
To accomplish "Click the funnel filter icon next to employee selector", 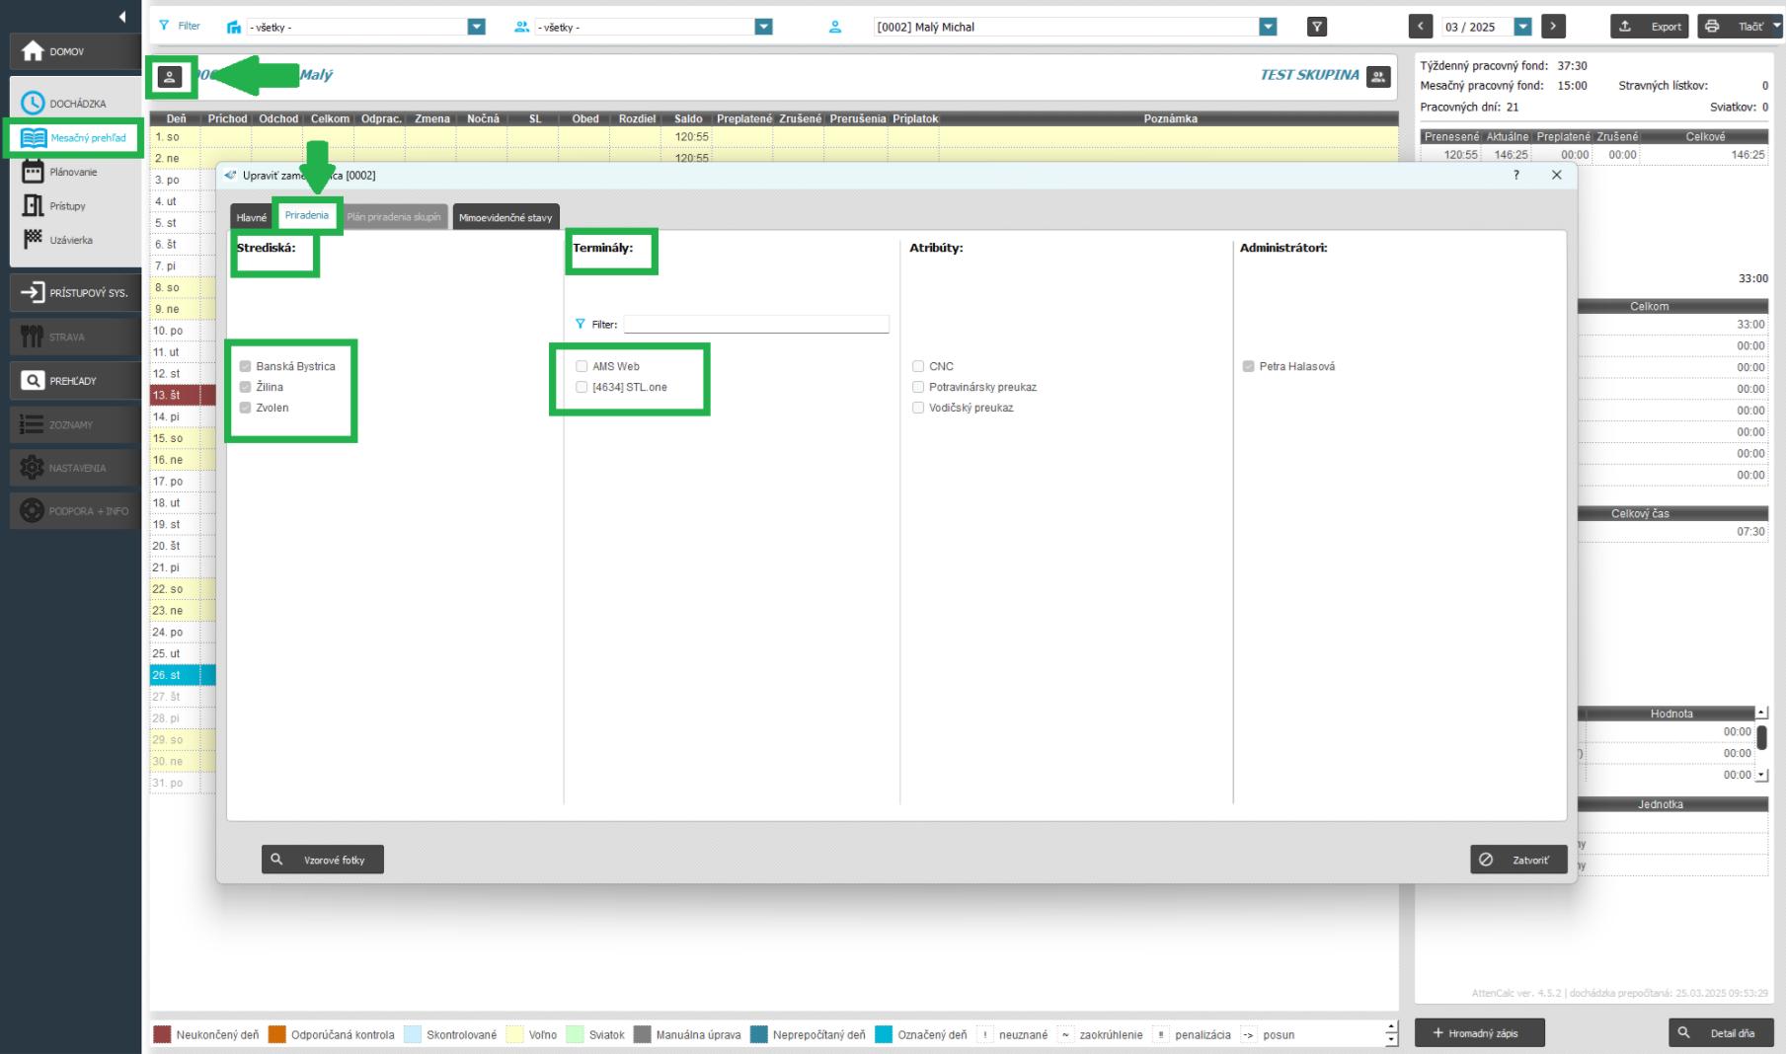I will coord(1317,27).
